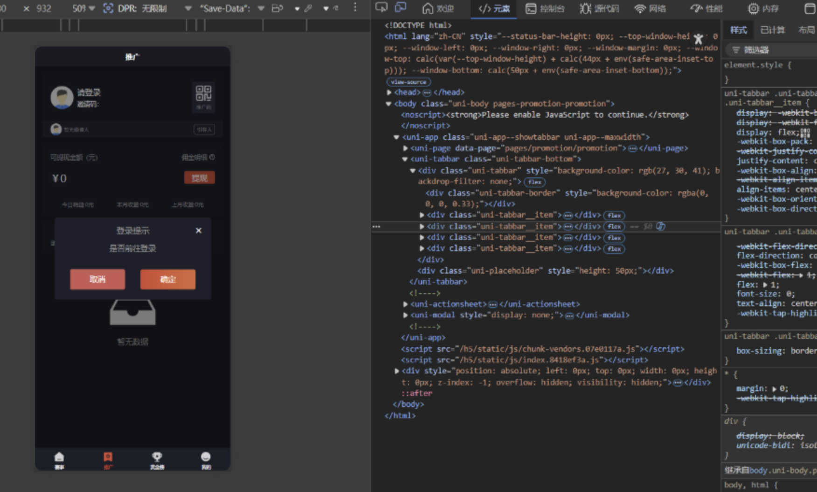
Task: Open the flexbox editor icon beside display: flex
Action: 805,133
